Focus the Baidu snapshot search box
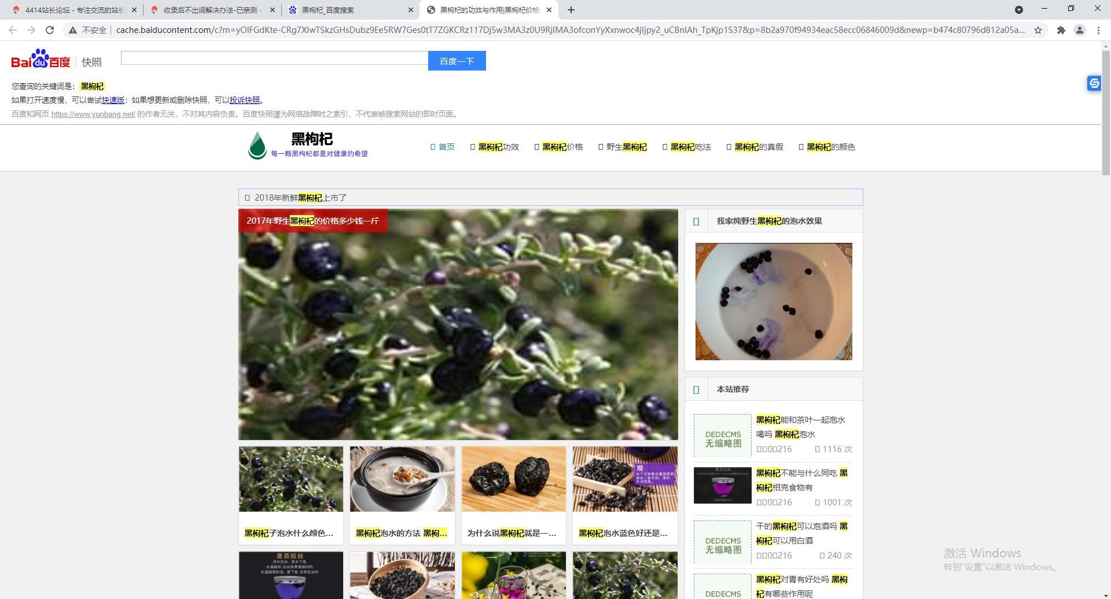Image resolution: width=1111 pixels, height=599 pixels. click(274, 58)
